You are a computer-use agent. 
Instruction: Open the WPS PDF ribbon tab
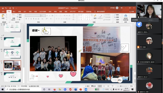pos(73,12)
